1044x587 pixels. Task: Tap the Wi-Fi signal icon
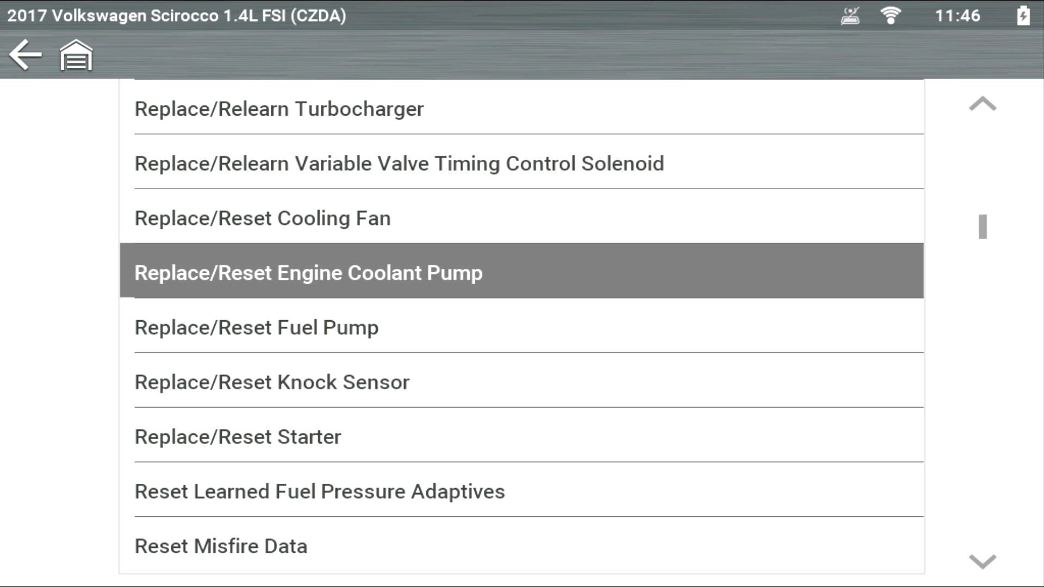coord(891,16)
